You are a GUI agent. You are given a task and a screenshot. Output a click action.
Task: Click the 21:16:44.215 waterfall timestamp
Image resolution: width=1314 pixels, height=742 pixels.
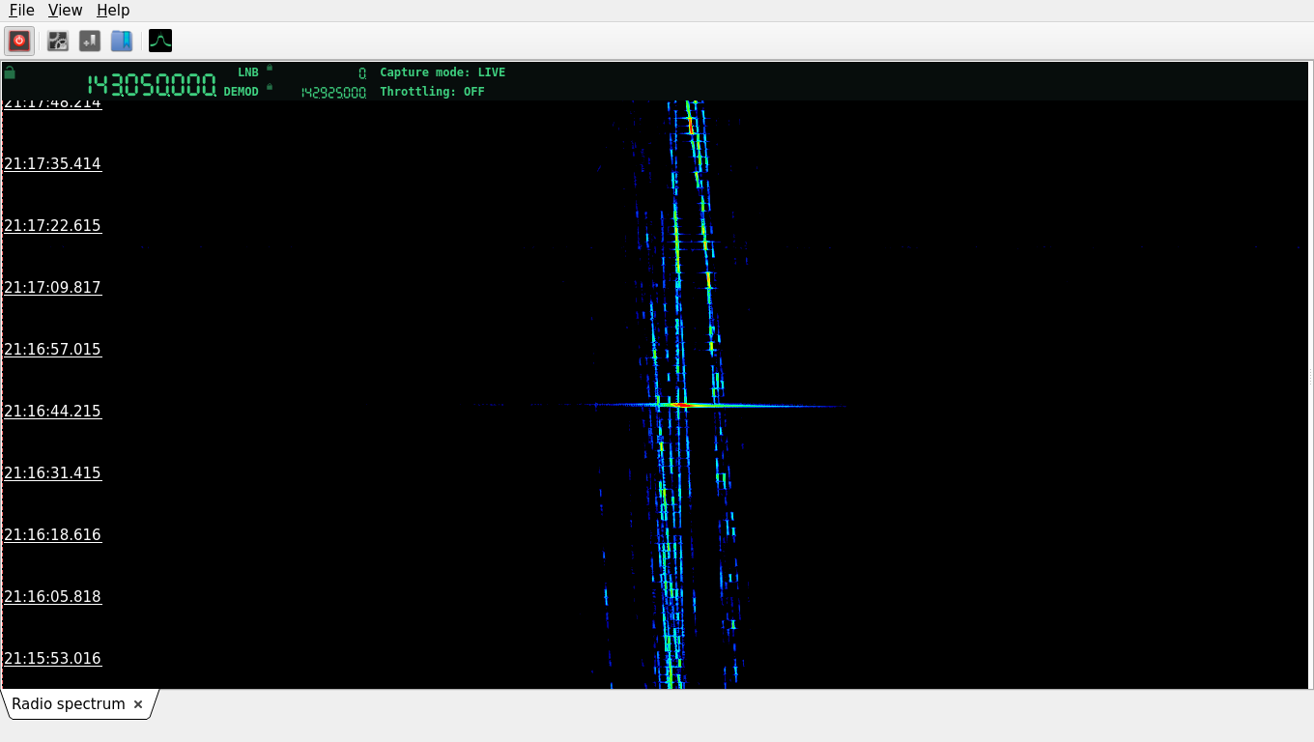pos(53,412)
